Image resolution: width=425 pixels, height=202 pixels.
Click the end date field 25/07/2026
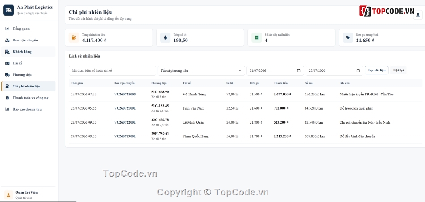pyautogui.click(x=334, y=71)
